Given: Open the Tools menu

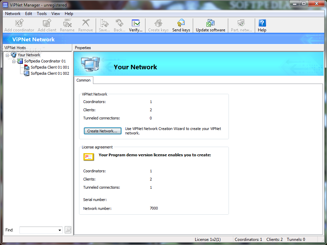Looking at the screenshot, I should point(42,14).
